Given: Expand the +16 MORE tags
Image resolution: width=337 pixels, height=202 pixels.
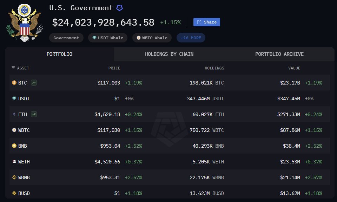Looking at the screenshot, I should pyautogui.click(x=191, y=38).
